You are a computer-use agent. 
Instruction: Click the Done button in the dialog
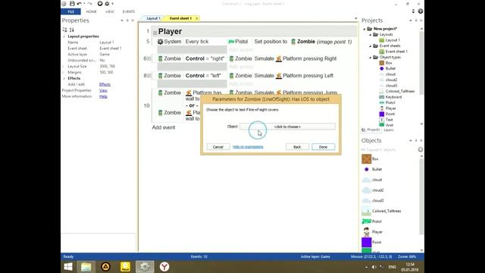pos(324,146)
